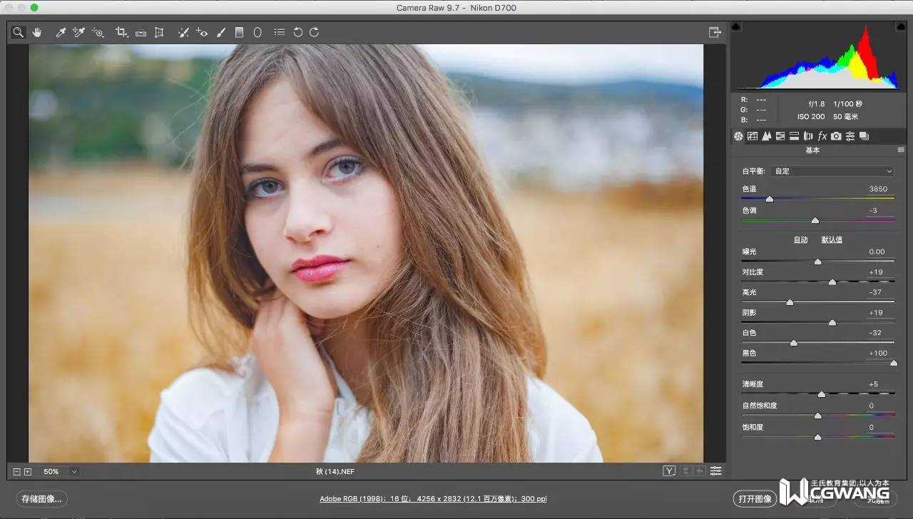Click the 色调 value field -3
This screenshot has height=519, width=913.
pos(878,210)
